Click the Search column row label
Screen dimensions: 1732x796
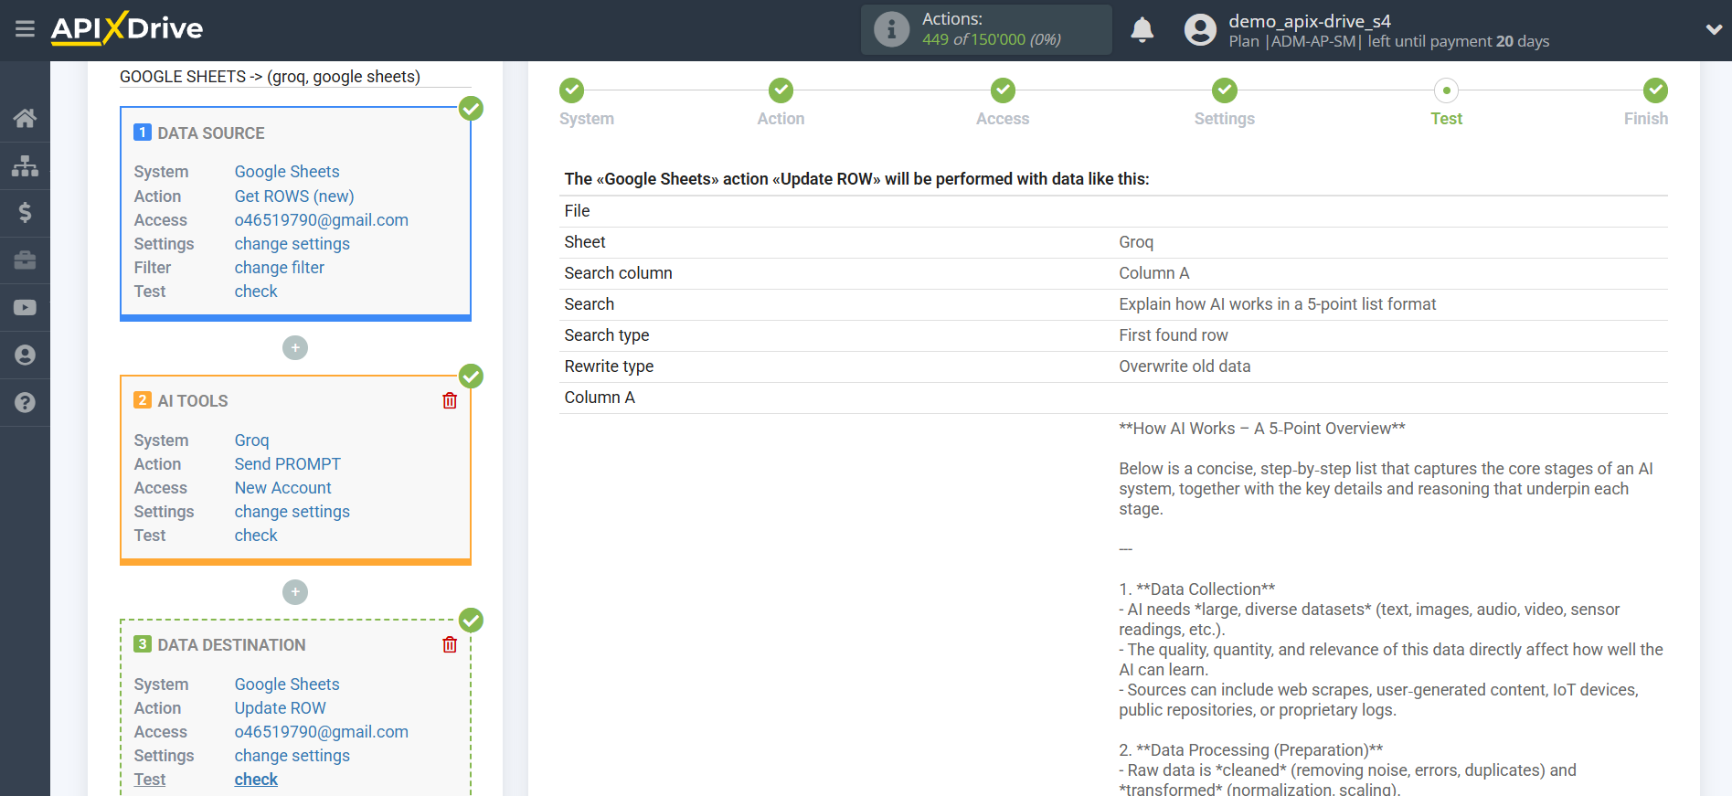click(619, 273)
